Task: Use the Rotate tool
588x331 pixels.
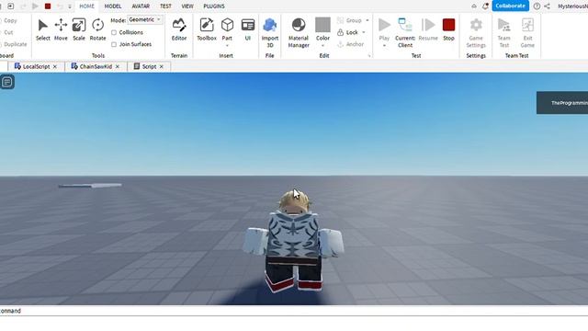Action: tap(98, 29)
